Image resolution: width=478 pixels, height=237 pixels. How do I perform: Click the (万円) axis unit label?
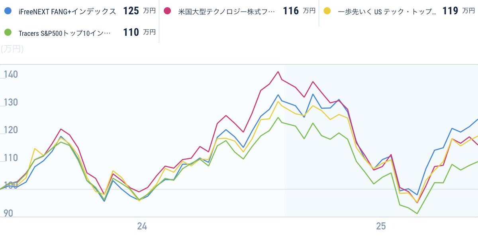pos(12,49)
